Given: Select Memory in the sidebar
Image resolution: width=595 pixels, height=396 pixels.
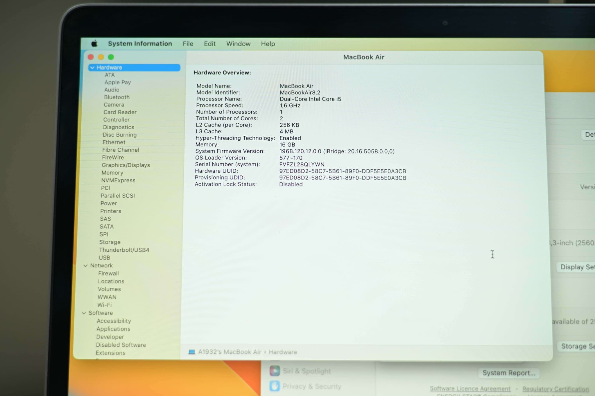Looking at the screenshot, I should [112, 173].
